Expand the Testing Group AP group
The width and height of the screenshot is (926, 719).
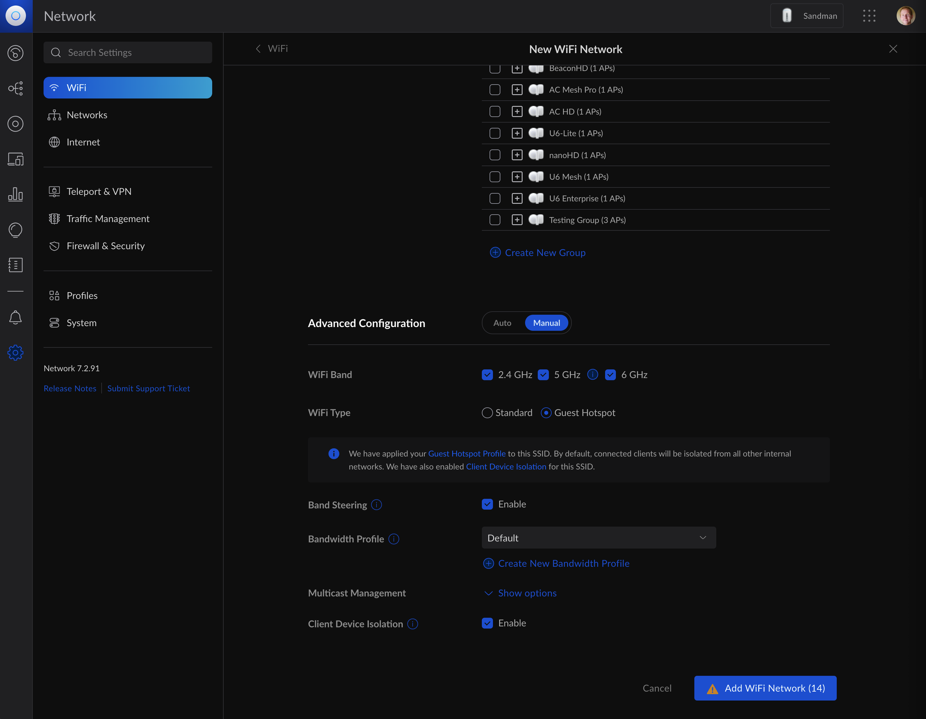click(517, 220)
